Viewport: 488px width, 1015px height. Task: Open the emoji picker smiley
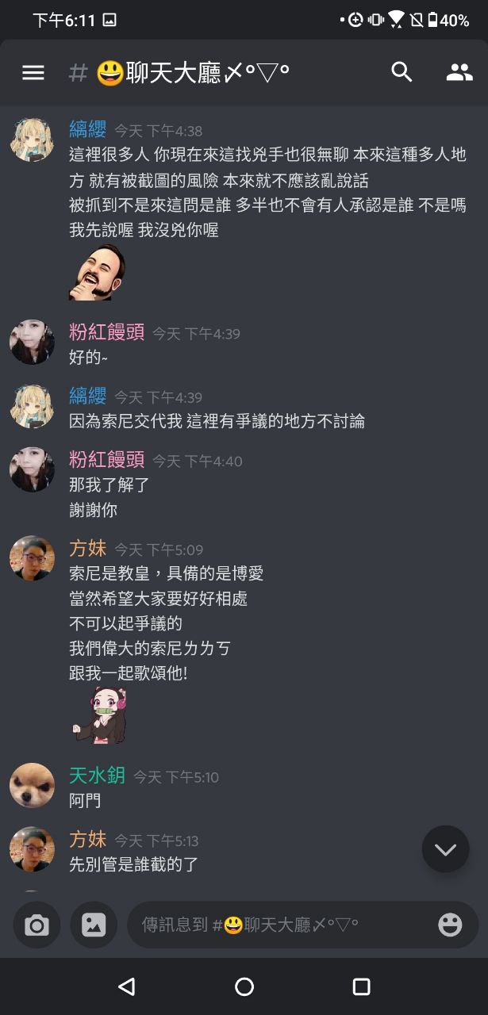[x=450, y=925]
